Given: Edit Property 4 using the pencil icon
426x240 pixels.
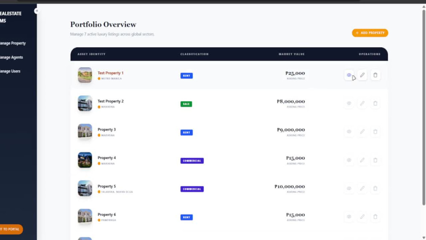Looking at the screenshot, I should point(362,160).
